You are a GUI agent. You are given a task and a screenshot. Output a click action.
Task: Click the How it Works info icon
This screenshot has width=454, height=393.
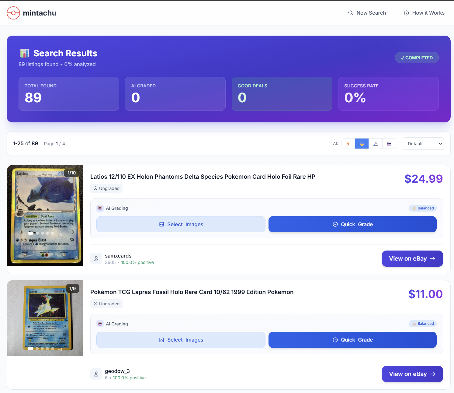(x=406, y=13)
